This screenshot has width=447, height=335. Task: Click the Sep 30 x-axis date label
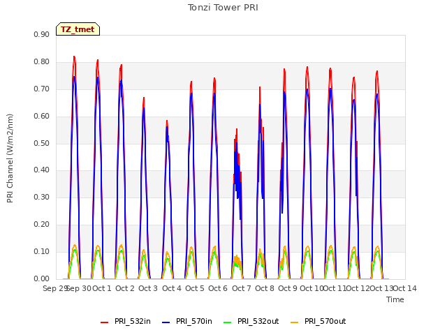79,288
